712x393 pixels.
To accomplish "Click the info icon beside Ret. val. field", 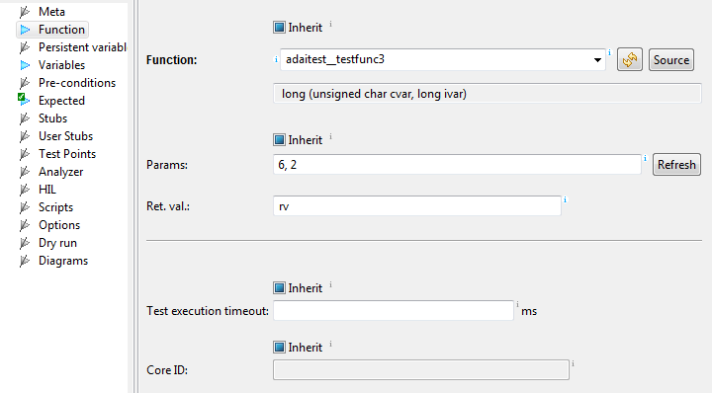I will [x=565, y=199].
